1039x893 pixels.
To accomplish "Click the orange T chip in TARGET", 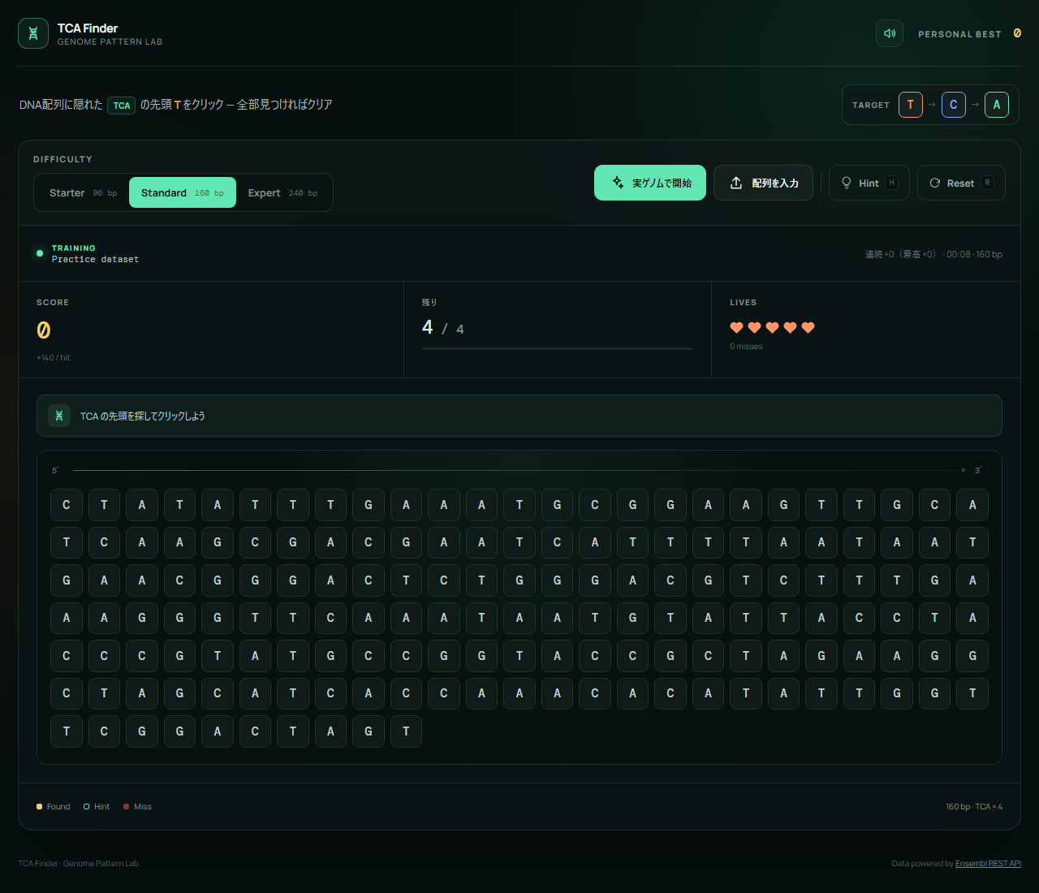I will pyautogui.click(x=910, y=105).
